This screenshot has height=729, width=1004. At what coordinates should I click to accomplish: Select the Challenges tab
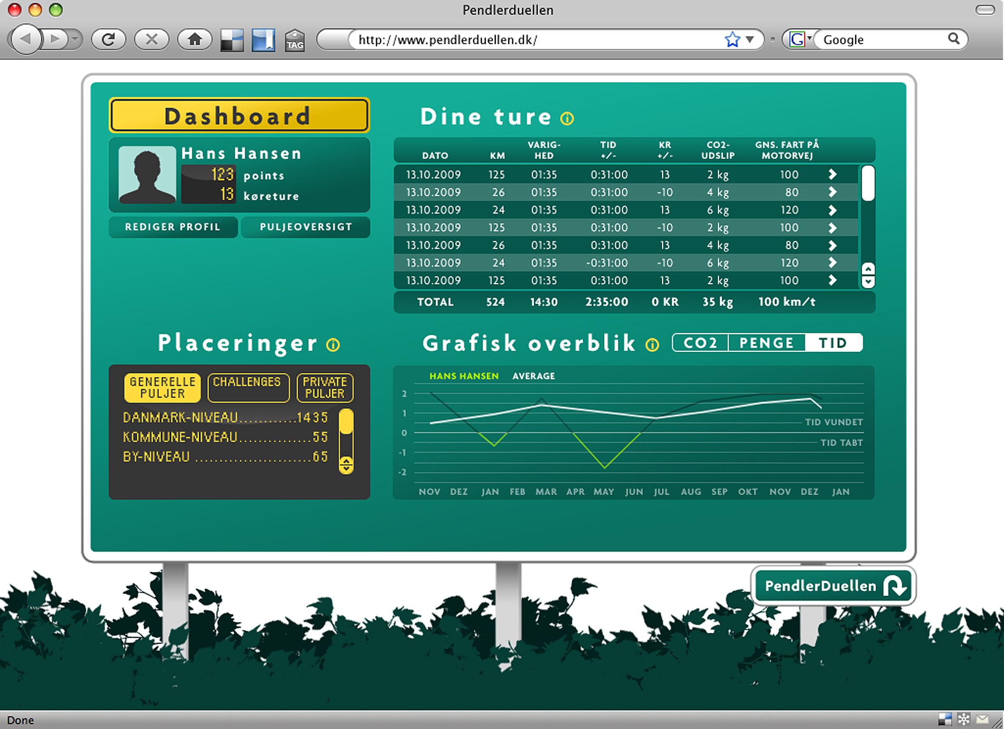coord(248,388)
